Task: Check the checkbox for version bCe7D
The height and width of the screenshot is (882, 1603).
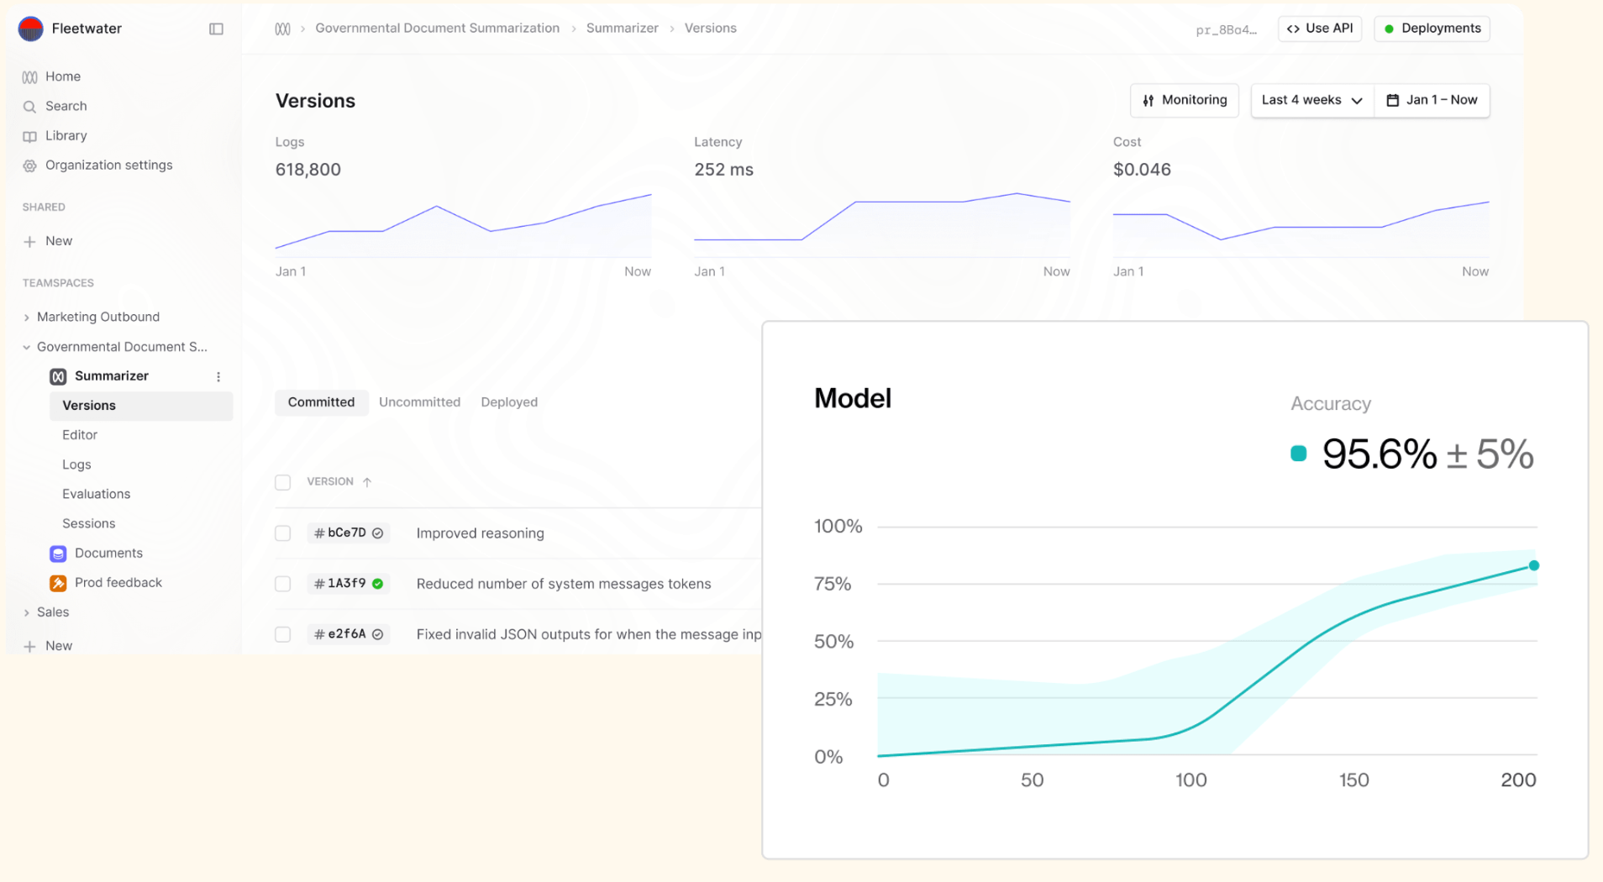Action: [x=282, y=533]
